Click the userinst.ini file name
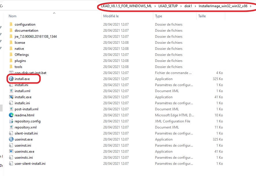Viewport: 256px width, 176px height. tap(23, 145)
